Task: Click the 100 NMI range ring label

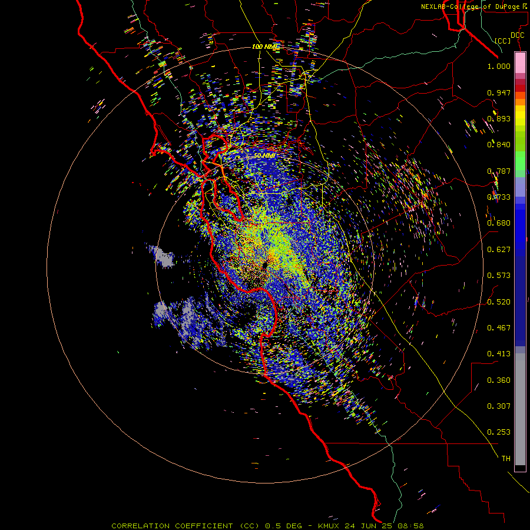Action: [266, 47]
